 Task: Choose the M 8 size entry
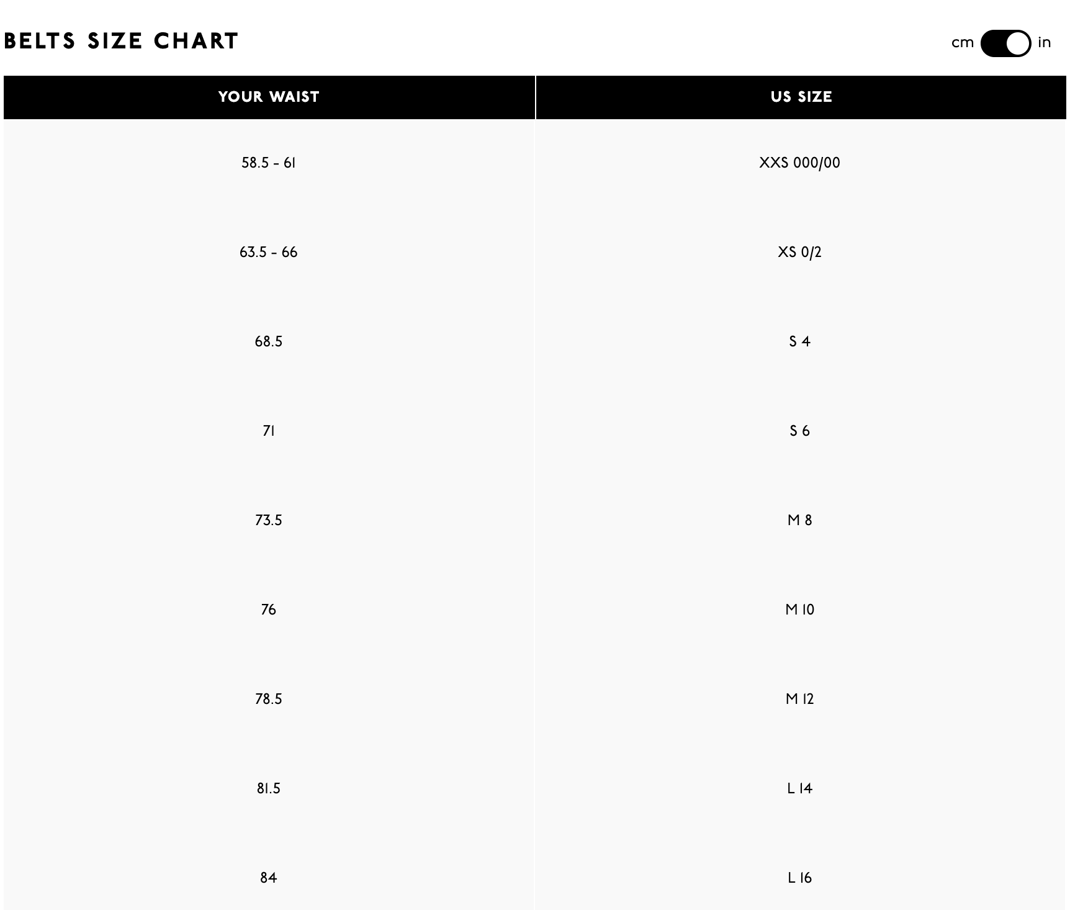[799, 520]
